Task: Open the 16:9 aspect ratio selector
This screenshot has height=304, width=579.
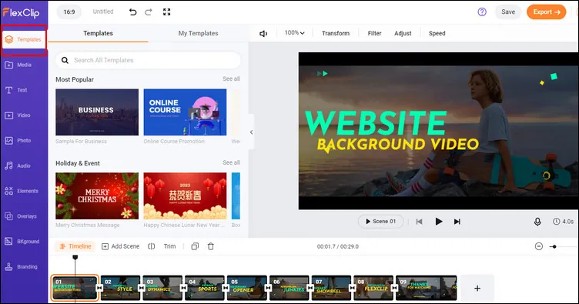Action: (x=69, y=12)
